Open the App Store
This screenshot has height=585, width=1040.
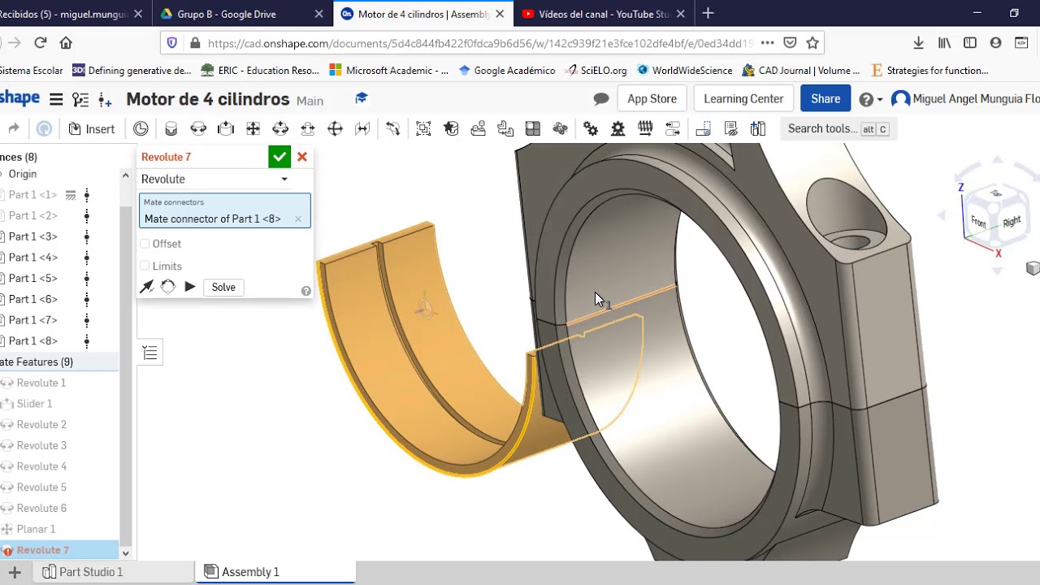point(652,99)
